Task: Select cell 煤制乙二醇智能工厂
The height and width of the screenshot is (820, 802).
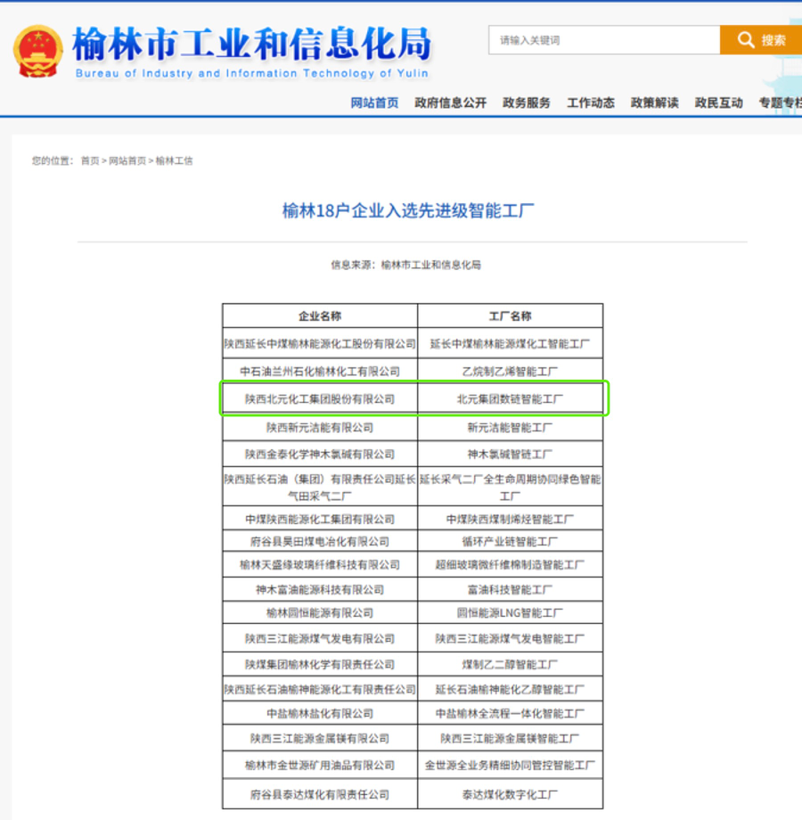Action: (511, 664)
